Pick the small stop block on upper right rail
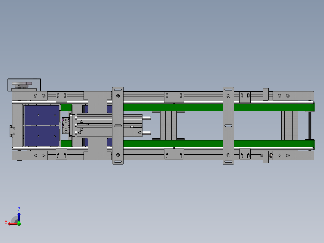Screen dimensions: 324x243 tap(265, 94)
